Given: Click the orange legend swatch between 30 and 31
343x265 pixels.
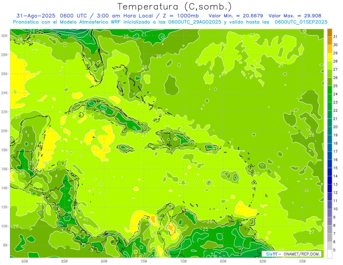Looking at the screenshot, I should coord(330,41).
